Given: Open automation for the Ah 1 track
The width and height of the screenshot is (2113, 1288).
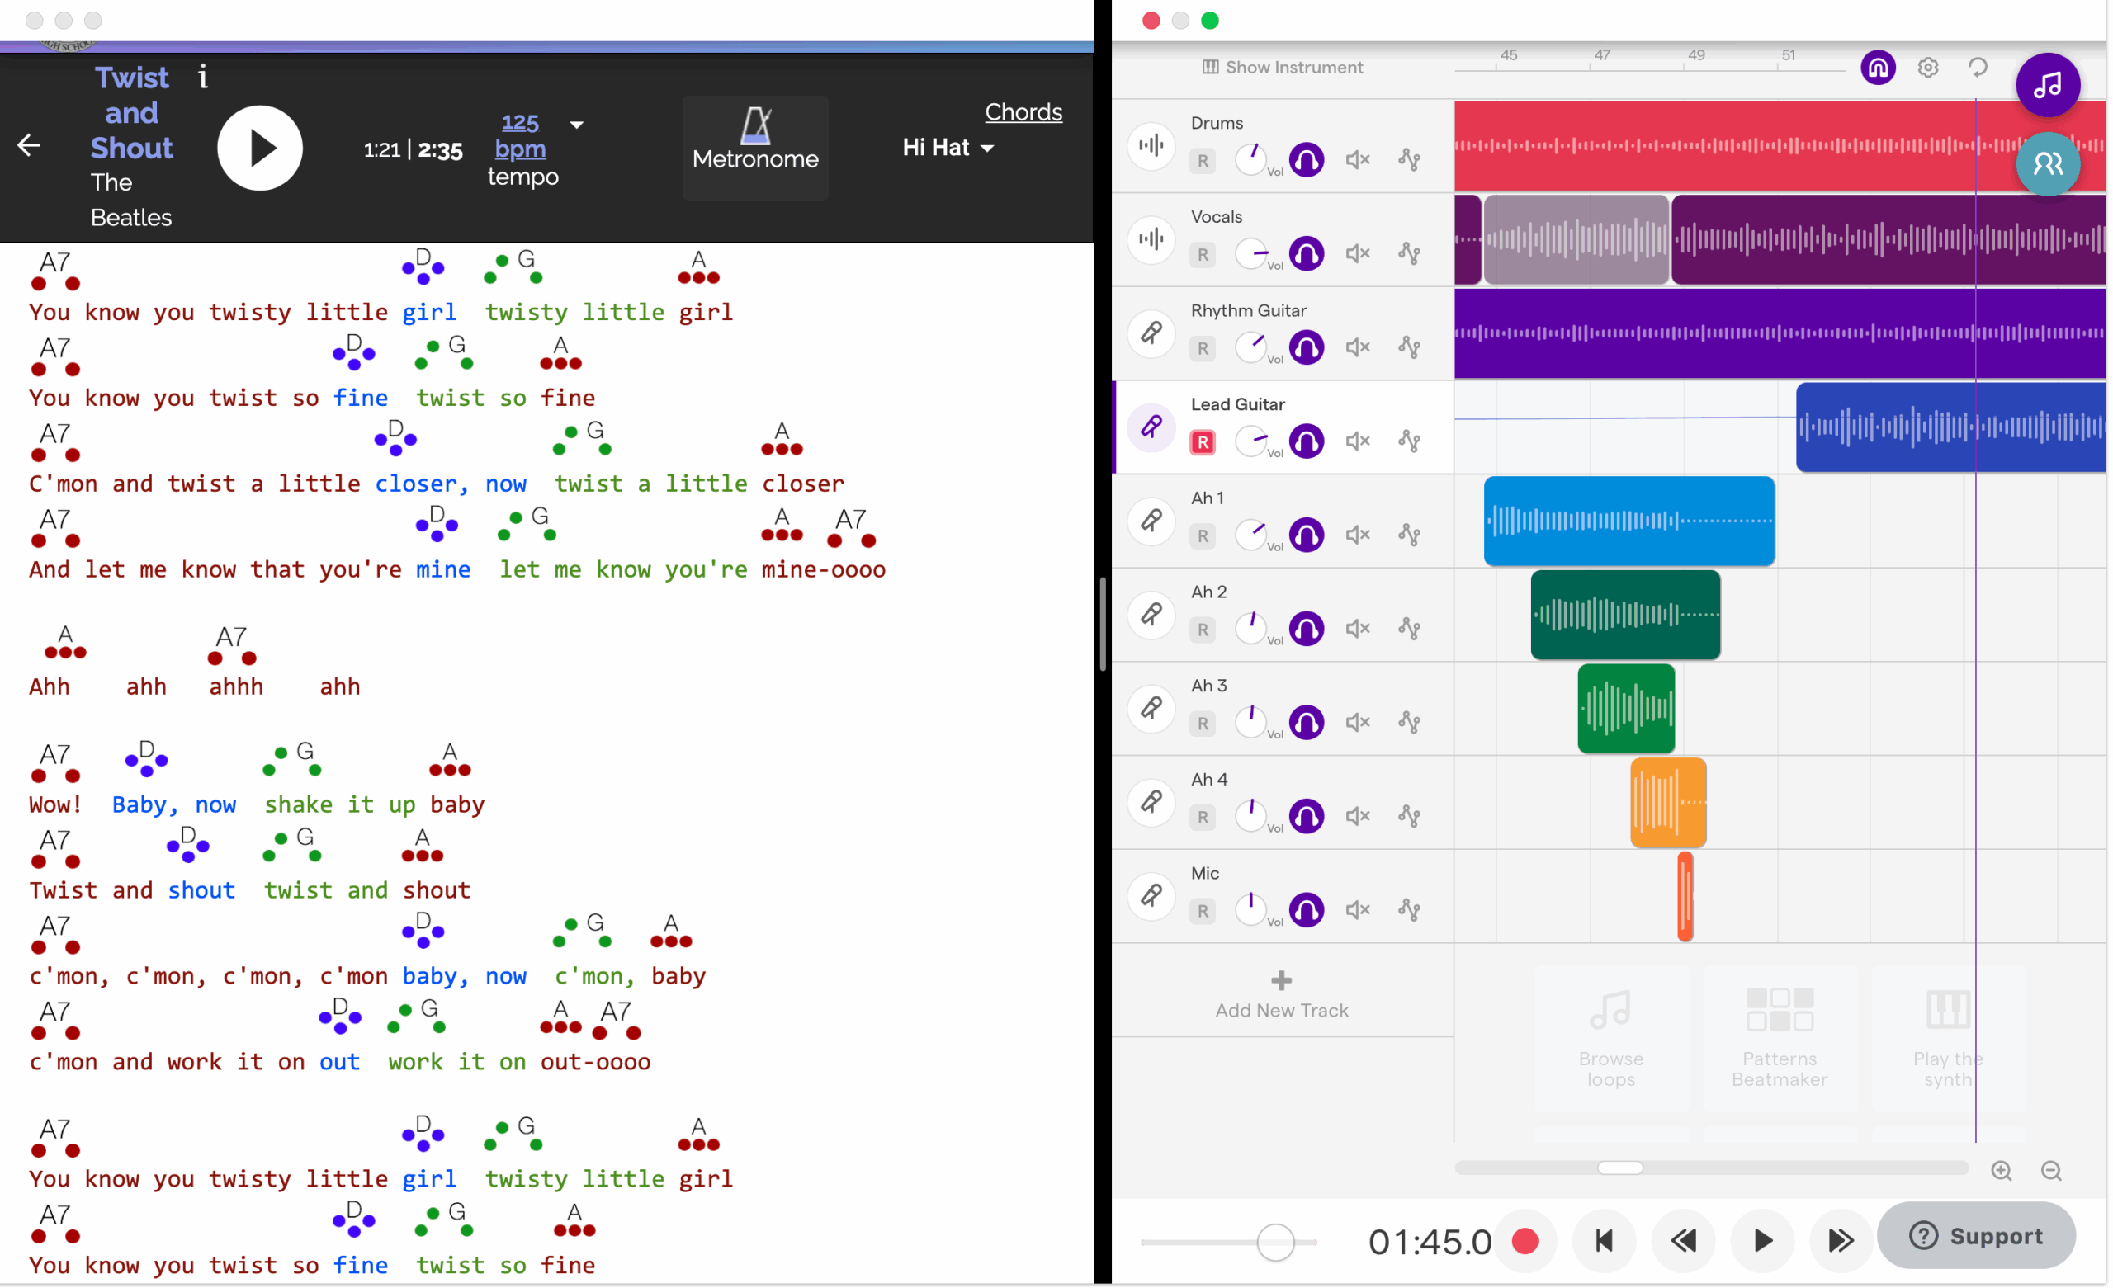Looking at the screenshot, I should point(1409,534).
